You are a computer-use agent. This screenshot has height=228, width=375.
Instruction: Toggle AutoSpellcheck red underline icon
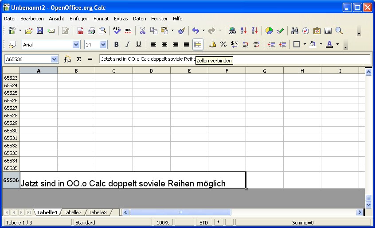pos(128,31)
